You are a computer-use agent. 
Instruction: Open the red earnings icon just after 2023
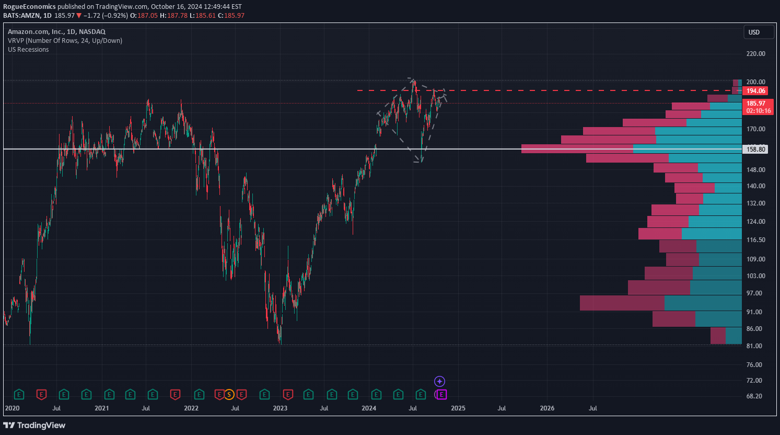tap(287, 394)
